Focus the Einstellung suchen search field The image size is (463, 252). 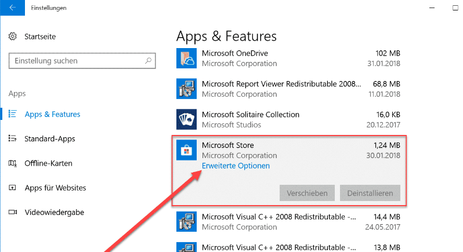tap(82, 61)
